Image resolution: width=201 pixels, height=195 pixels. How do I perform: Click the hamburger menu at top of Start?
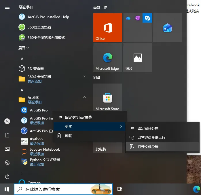[7, 7]
